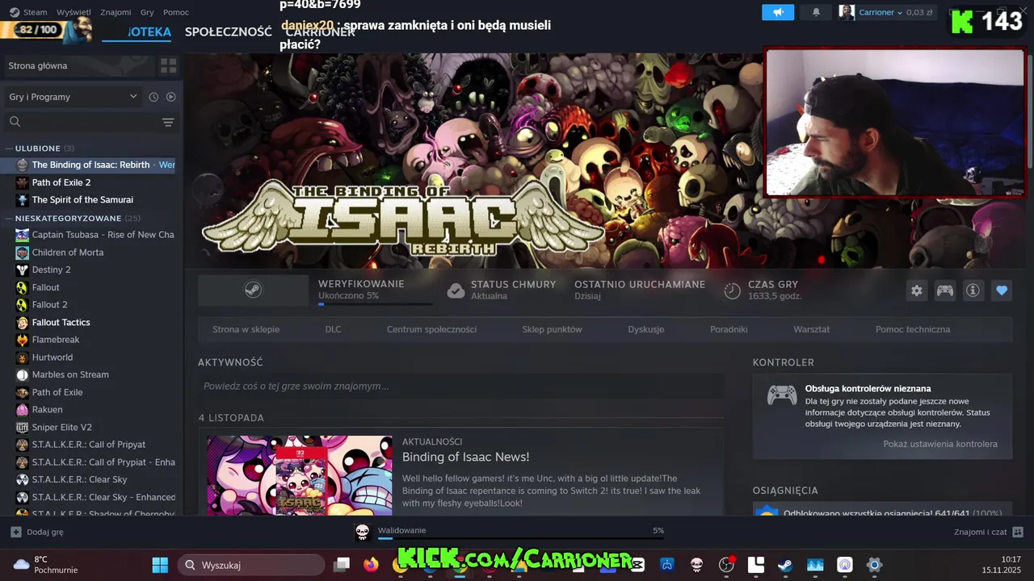Screen dimensions: 1034x581
Task: Click the Dodaj grę plus icon
Action: 15,532
